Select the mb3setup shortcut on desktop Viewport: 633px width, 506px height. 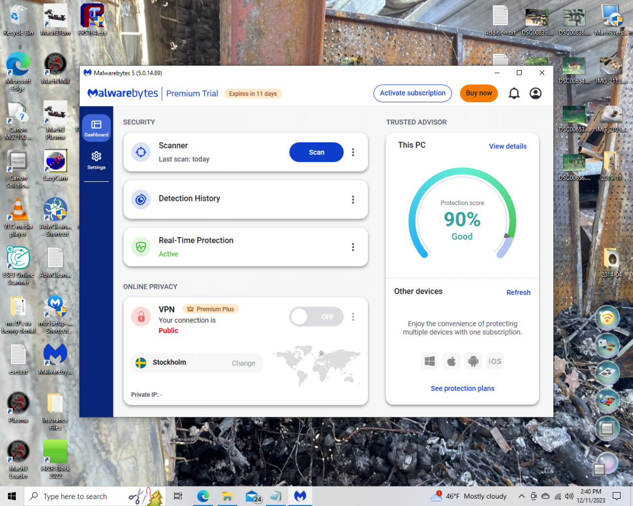pyautogui.click(x=55, y=315)
